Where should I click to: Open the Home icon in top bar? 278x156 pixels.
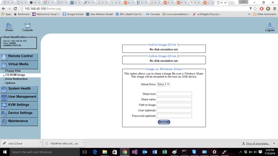pos(9,27)
